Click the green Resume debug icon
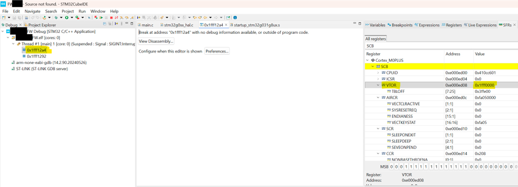 pyautogui.click(x=101, y=18)
